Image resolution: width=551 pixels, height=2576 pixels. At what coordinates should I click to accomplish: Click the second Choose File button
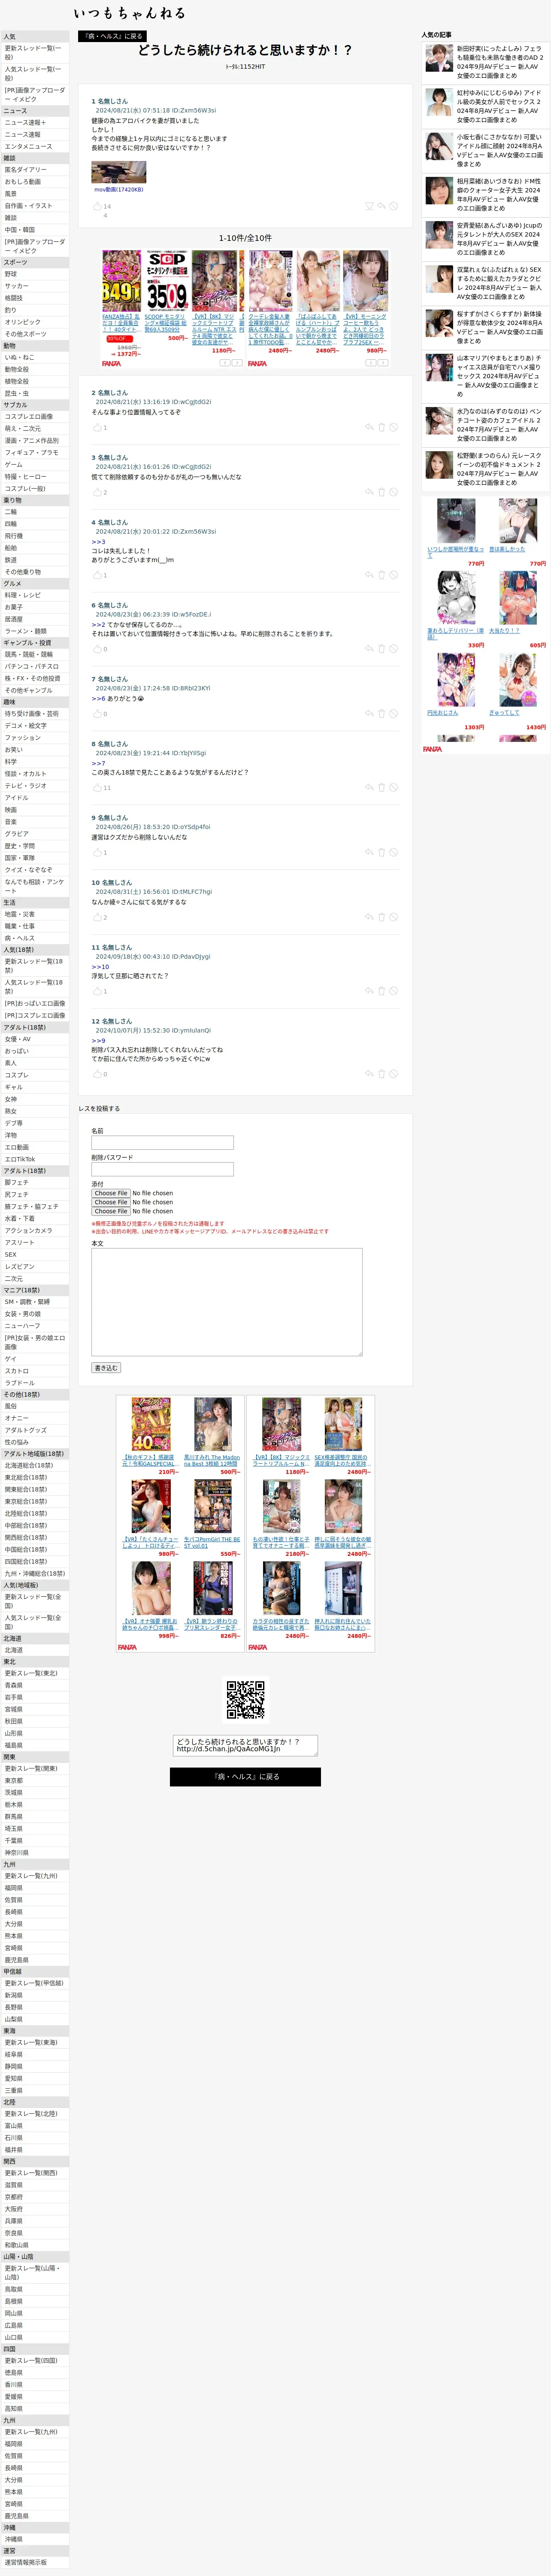click(111, 1202)
